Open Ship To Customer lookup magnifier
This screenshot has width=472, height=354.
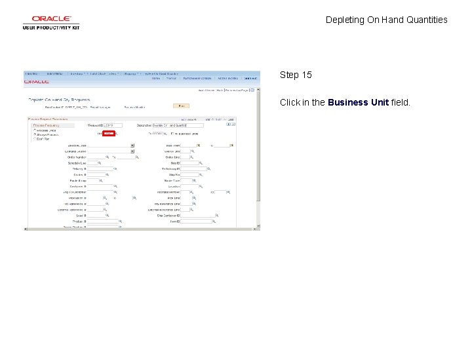[115, 192]
